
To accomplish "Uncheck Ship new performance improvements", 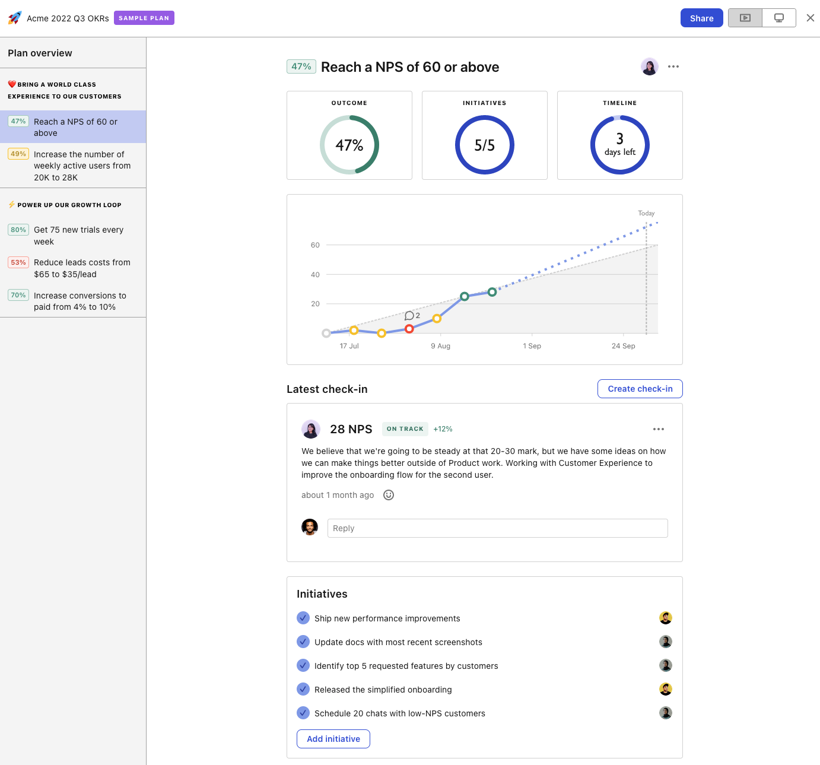I will [303, 618].
